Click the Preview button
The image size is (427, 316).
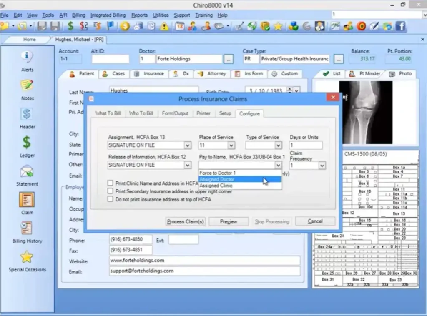click(x=229, y=221)
